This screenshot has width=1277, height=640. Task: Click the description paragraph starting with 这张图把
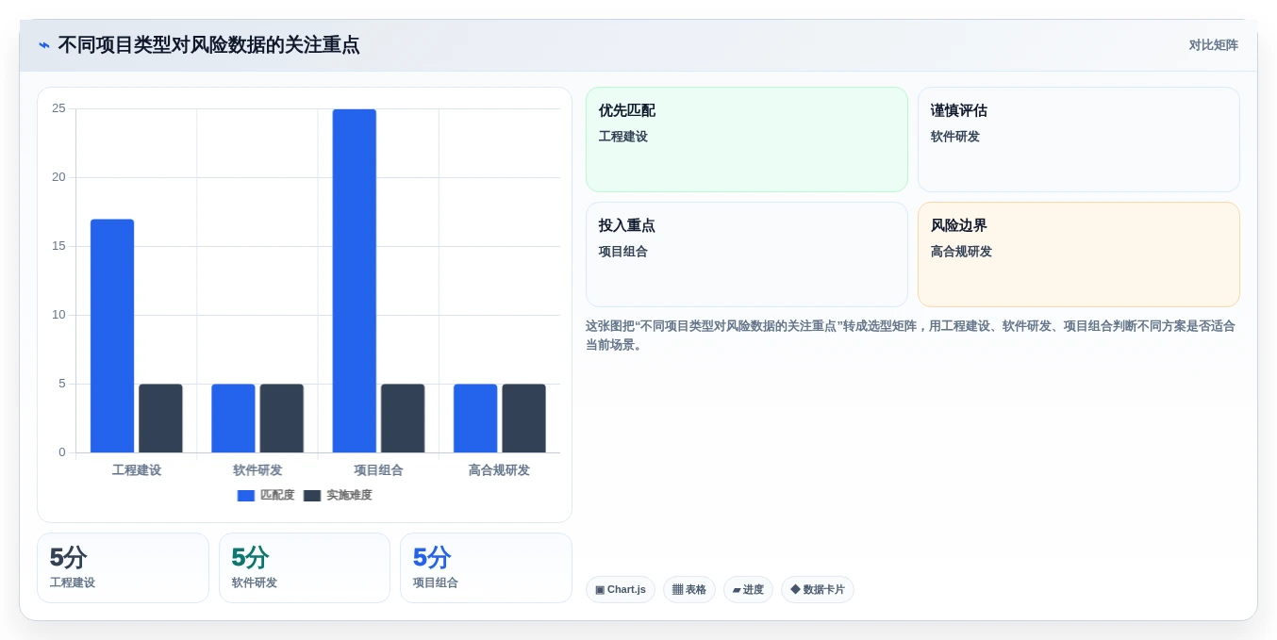(x=910, y=336)
